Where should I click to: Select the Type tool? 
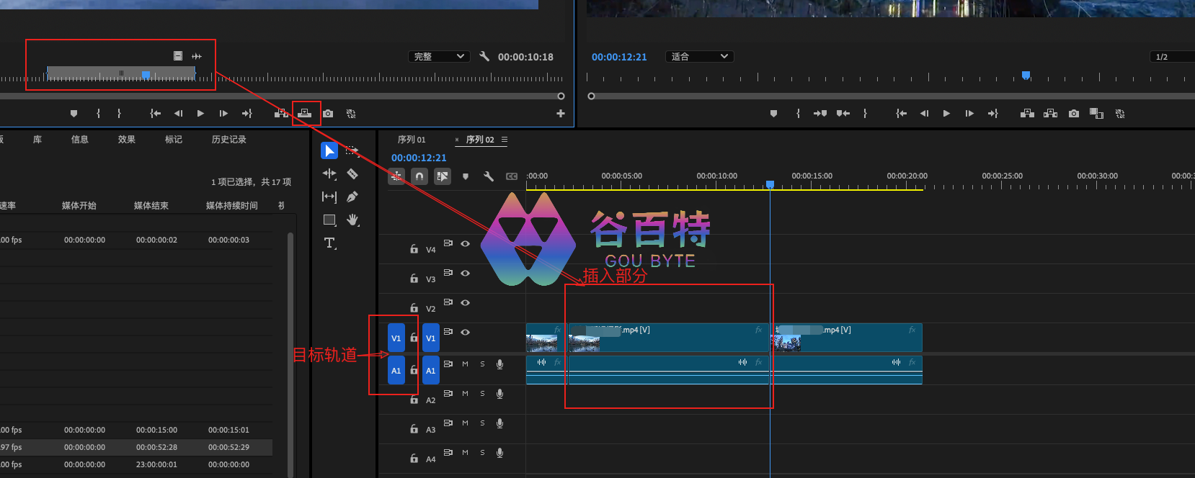[329, 243]
